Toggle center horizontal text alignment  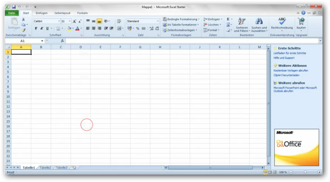[x=94, y=28]
